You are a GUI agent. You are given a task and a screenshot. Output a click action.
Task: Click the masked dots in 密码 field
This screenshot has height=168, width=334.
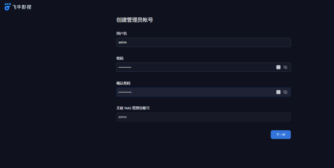click(x=125, y=67)
